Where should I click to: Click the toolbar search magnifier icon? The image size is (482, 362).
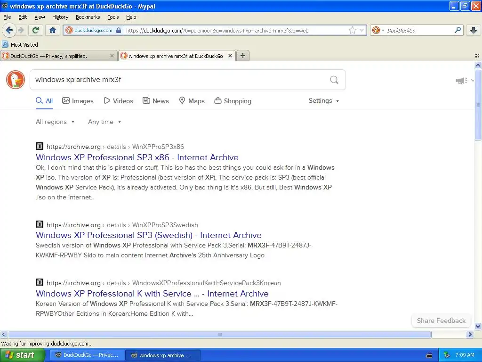pos(458,30)
